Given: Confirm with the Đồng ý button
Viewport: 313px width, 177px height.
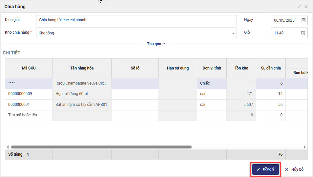Looking at the screenshot, I should click(265, 169).
